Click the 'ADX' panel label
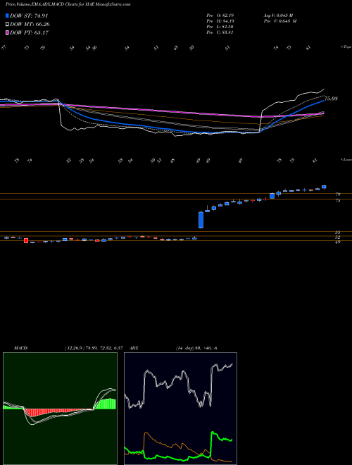 134,348
